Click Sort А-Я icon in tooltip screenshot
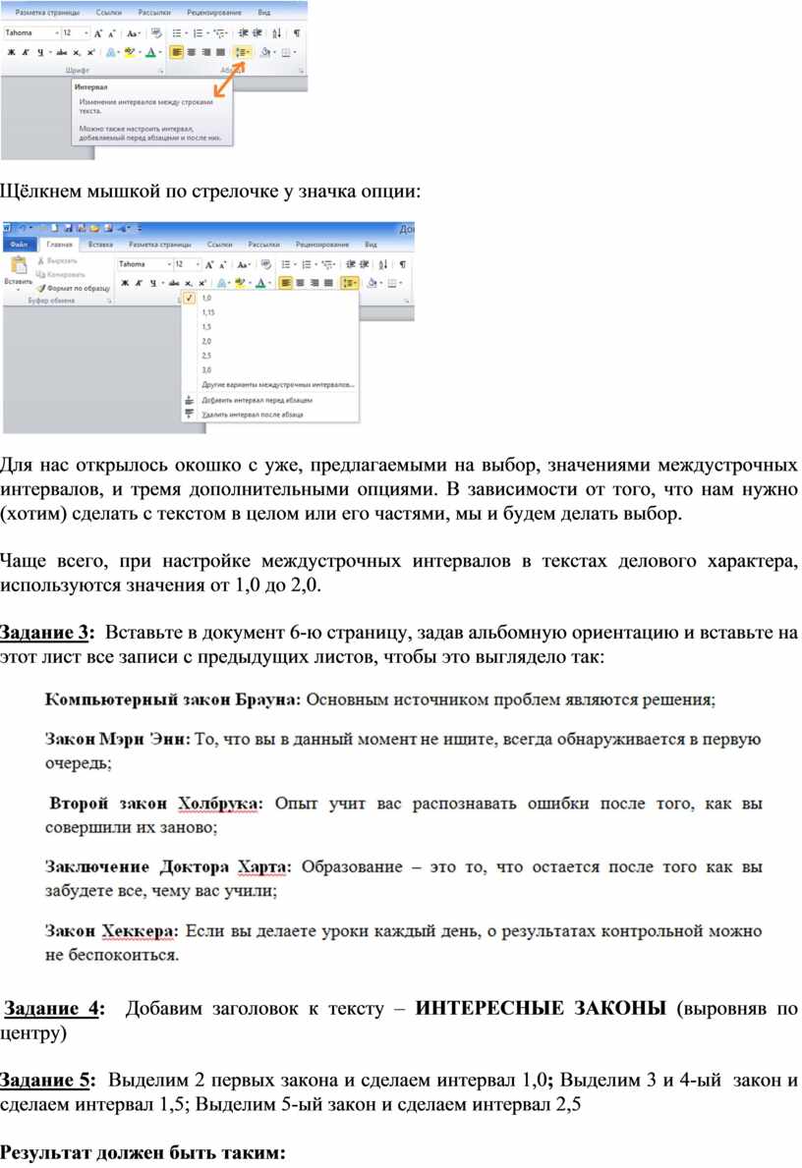Screen dimensions: 802x1168 [276, 33]
